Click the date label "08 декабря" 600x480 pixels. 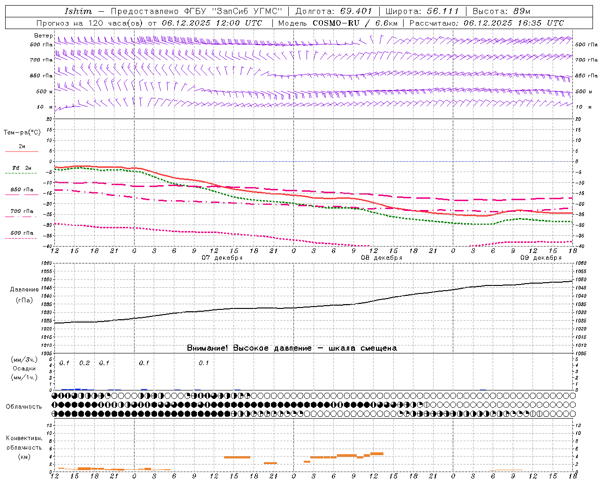[x=382, y=258]
